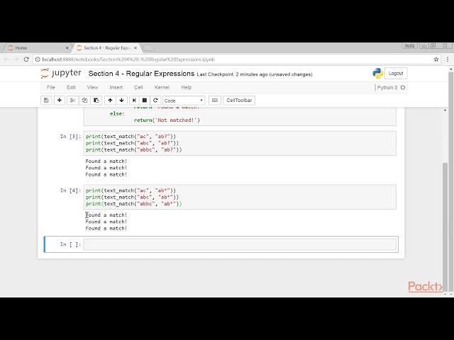Open Chrome three-dot menu
The width and height of the screenshot is (454, 340).
tap(448, 59)
